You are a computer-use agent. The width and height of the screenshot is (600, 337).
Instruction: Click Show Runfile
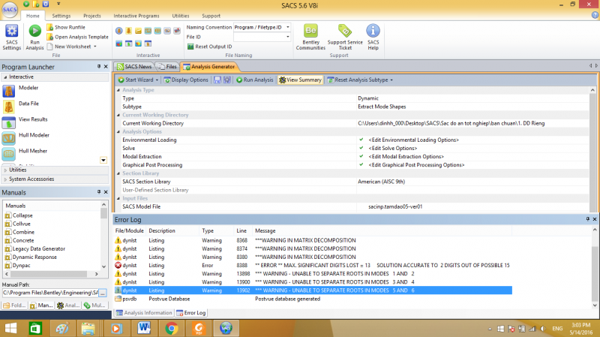66,27
